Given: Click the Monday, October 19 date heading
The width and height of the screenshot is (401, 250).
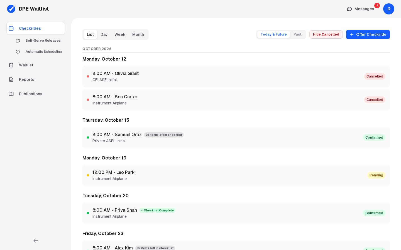Looking at the screenshot, I should [104, 158].
